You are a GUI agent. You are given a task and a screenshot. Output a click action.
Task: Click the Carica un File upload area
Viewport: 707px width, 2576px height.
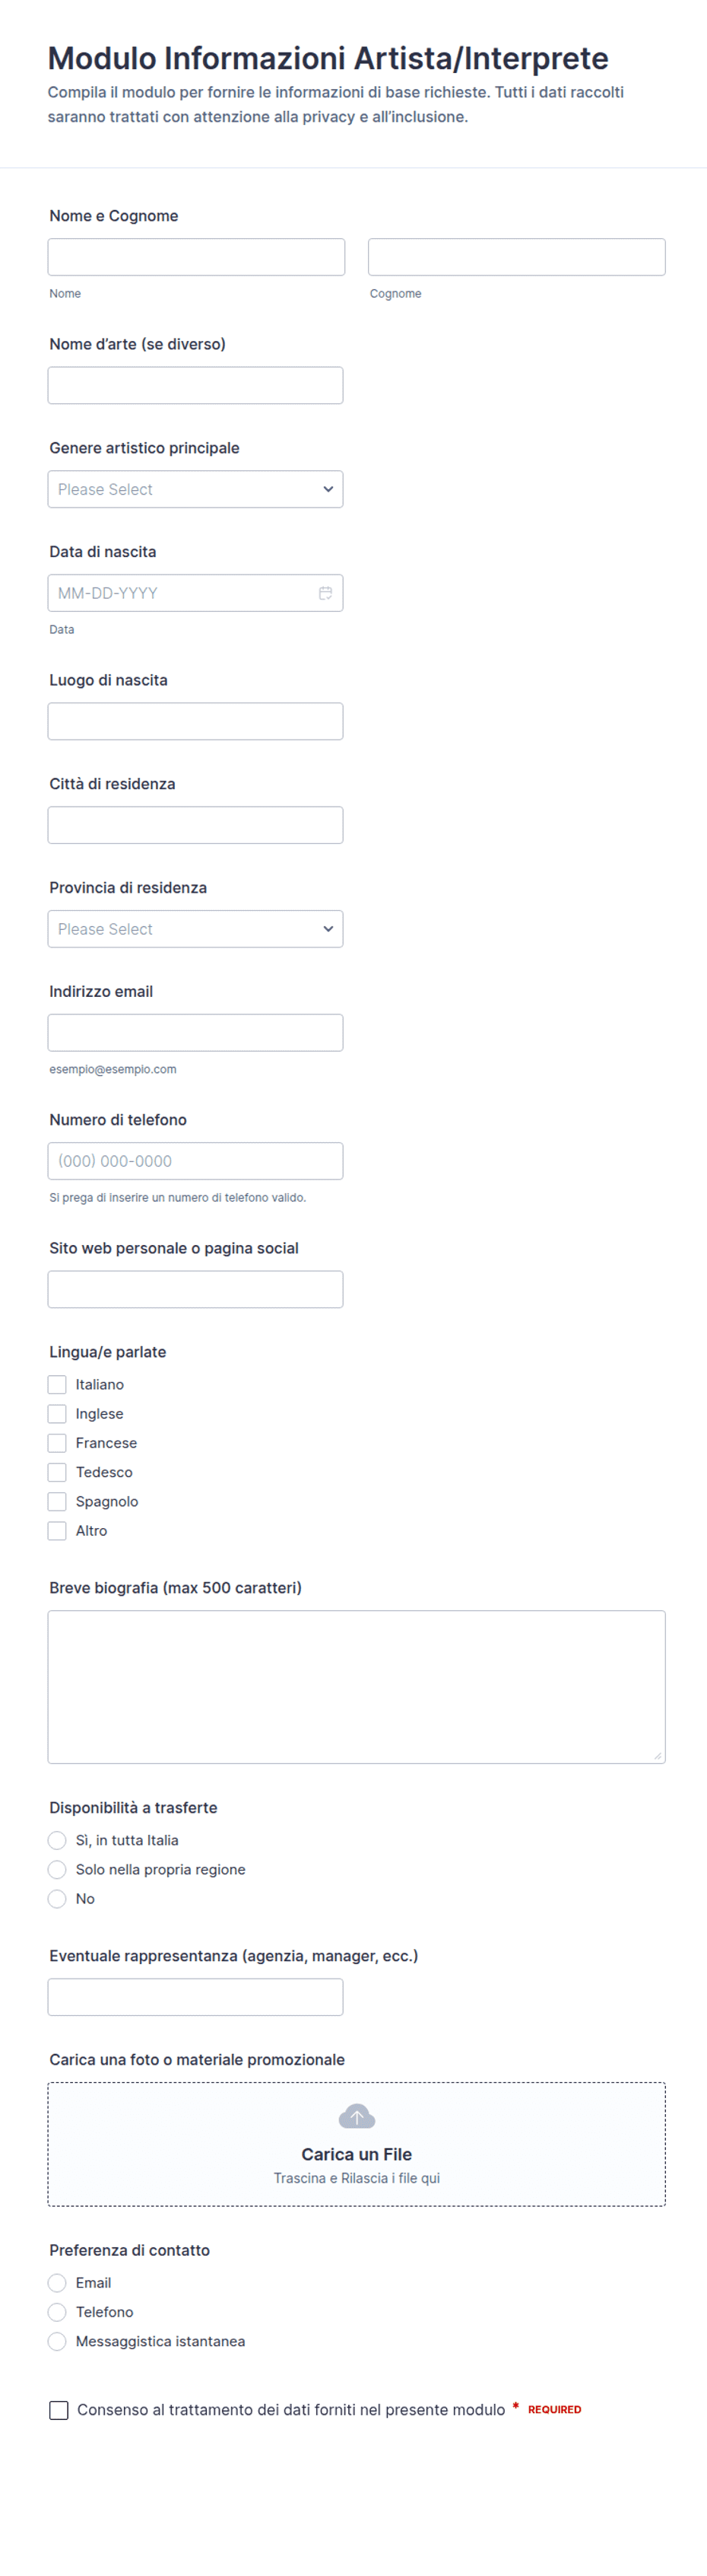click(x=357, y=2144)
